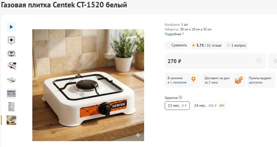Click the delivery box icon

click(x=239, y=80)
